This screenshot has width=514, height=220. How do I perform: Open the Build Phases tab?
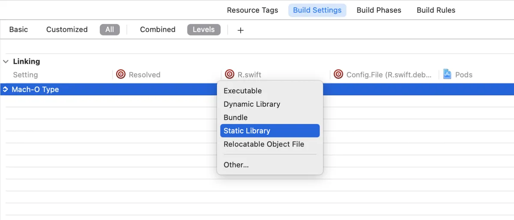(x=379, y=10)
